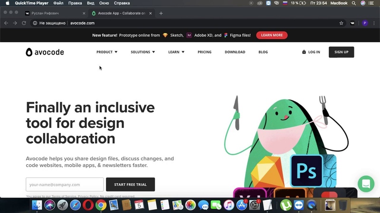Viewport: 380px width, 213px height.
Task: Close the Руслан Рифович tab
Action: coord(84,13)
